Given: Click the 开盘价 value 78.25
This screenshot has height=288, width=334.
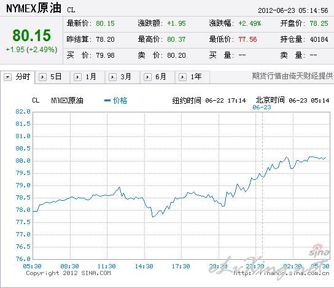Looking at the screenshot, I should click(x=319, y=23).
